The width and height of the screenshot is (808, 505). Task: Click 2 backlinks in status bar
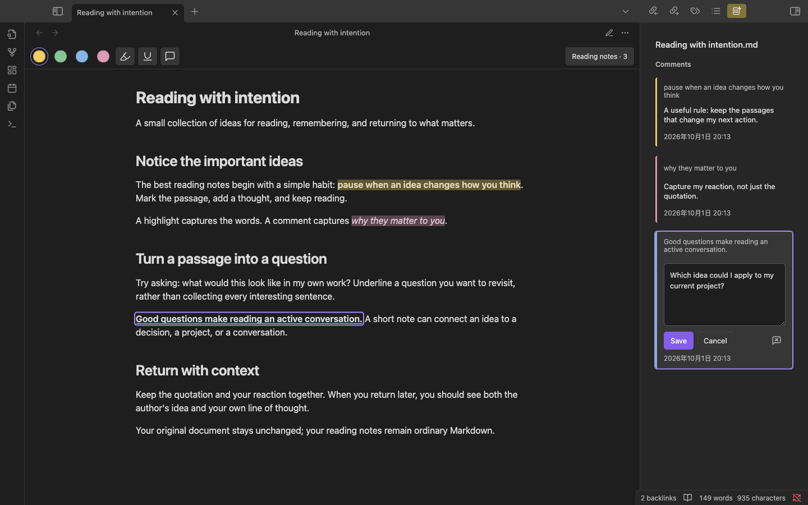coord(658,498)
